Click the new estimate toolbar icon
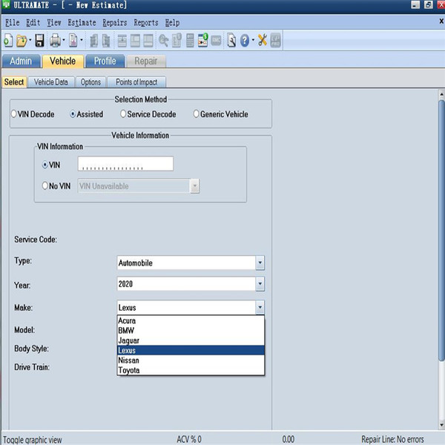The height and width of the screenshot is (445, 445). [8, 40]
